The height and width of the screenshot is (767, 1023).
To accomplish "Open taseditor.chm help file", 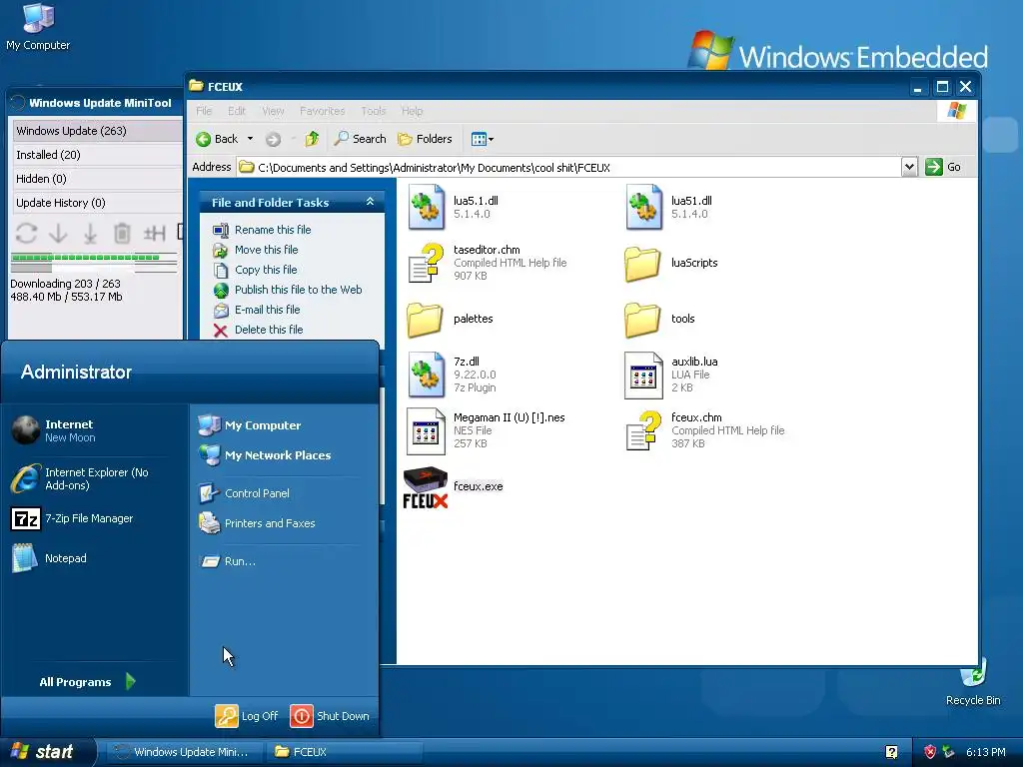I will [x=426, y=263].
